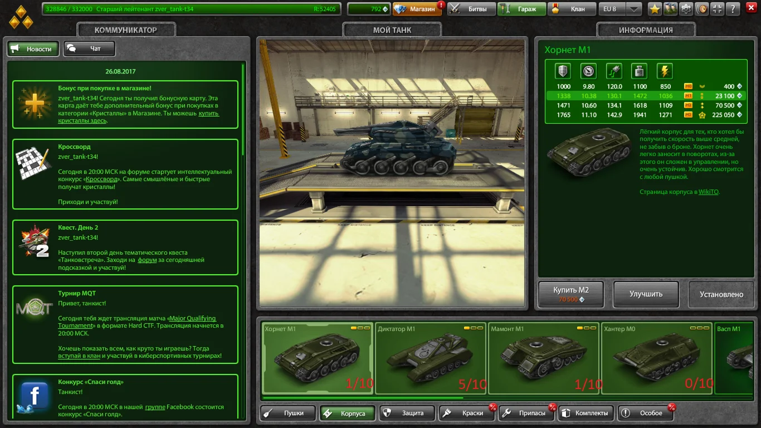Open the WikiTO link

pyautogui.click(x=708, y=192)
